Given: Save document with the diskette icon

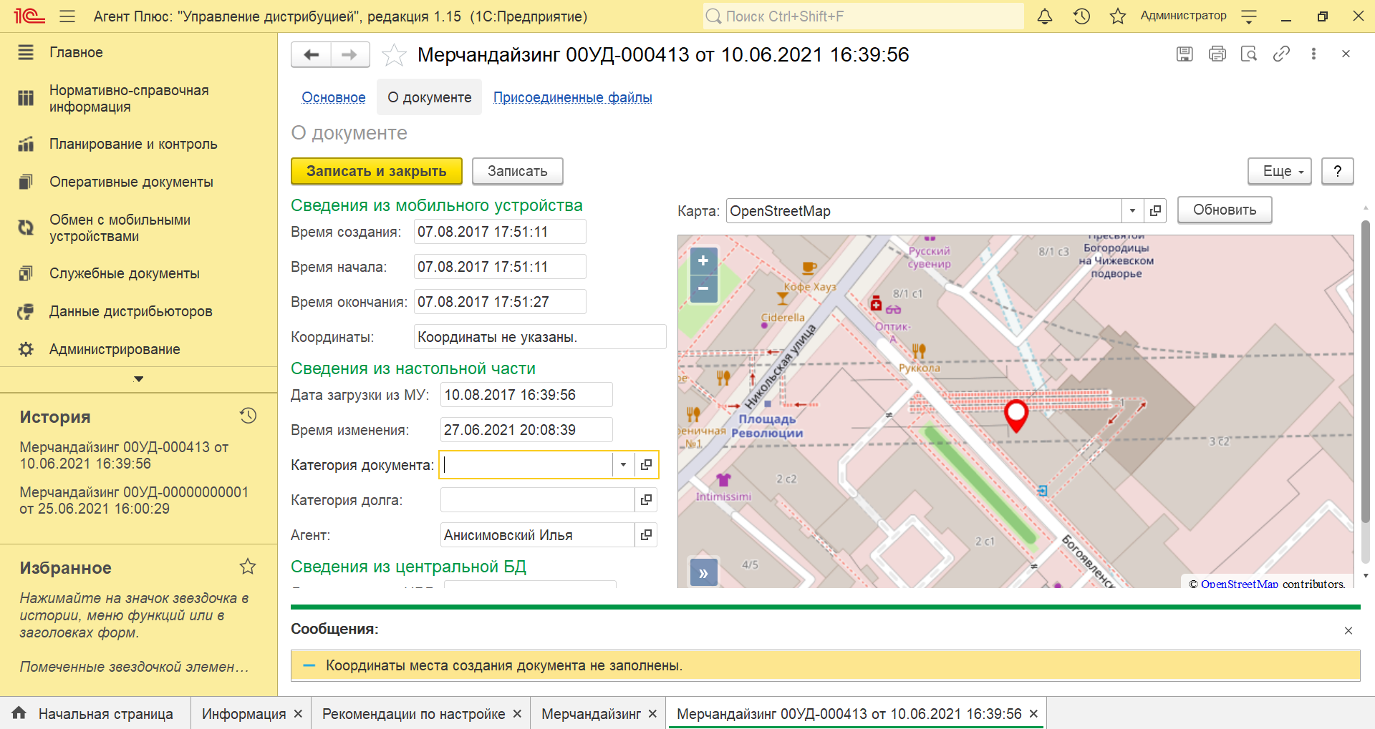Looking at the screenshot, I should pyautogui.click(x=1185, y=54).
